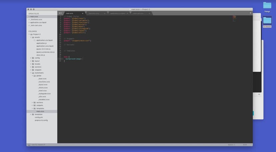Open _mixins.scss in the global folder
Viewport: 276px width, 152px height.
43,88
